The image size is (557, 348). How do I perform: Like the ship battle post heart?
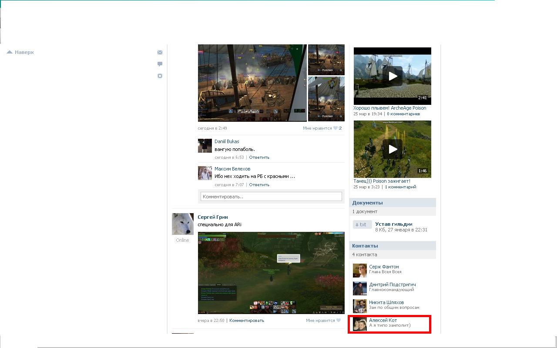click(336, 128)
